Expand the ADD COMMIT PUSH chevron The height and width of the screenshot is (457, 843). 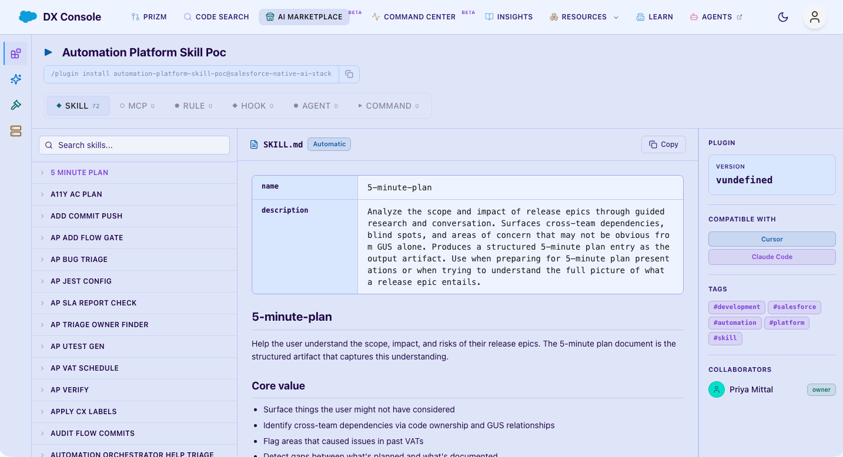click(x=42, y=216)
